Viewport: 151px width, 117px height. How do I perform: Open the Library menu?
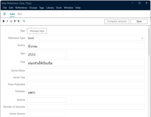tap(50, 8)
